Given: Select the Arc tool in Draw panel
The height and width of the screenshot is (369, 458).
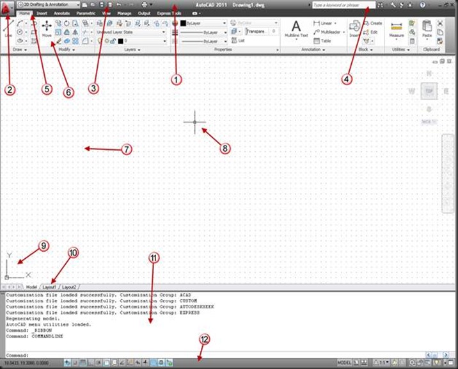Looking at the screenshot, I should [x=20, y=23].
